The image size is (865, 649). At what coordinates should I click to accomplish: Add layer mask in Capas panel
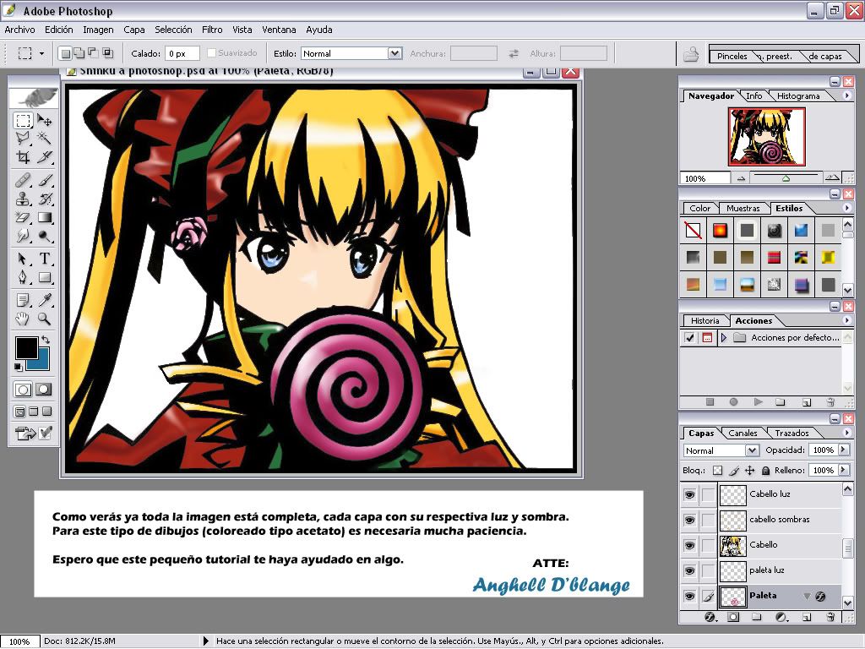point(733,616)
